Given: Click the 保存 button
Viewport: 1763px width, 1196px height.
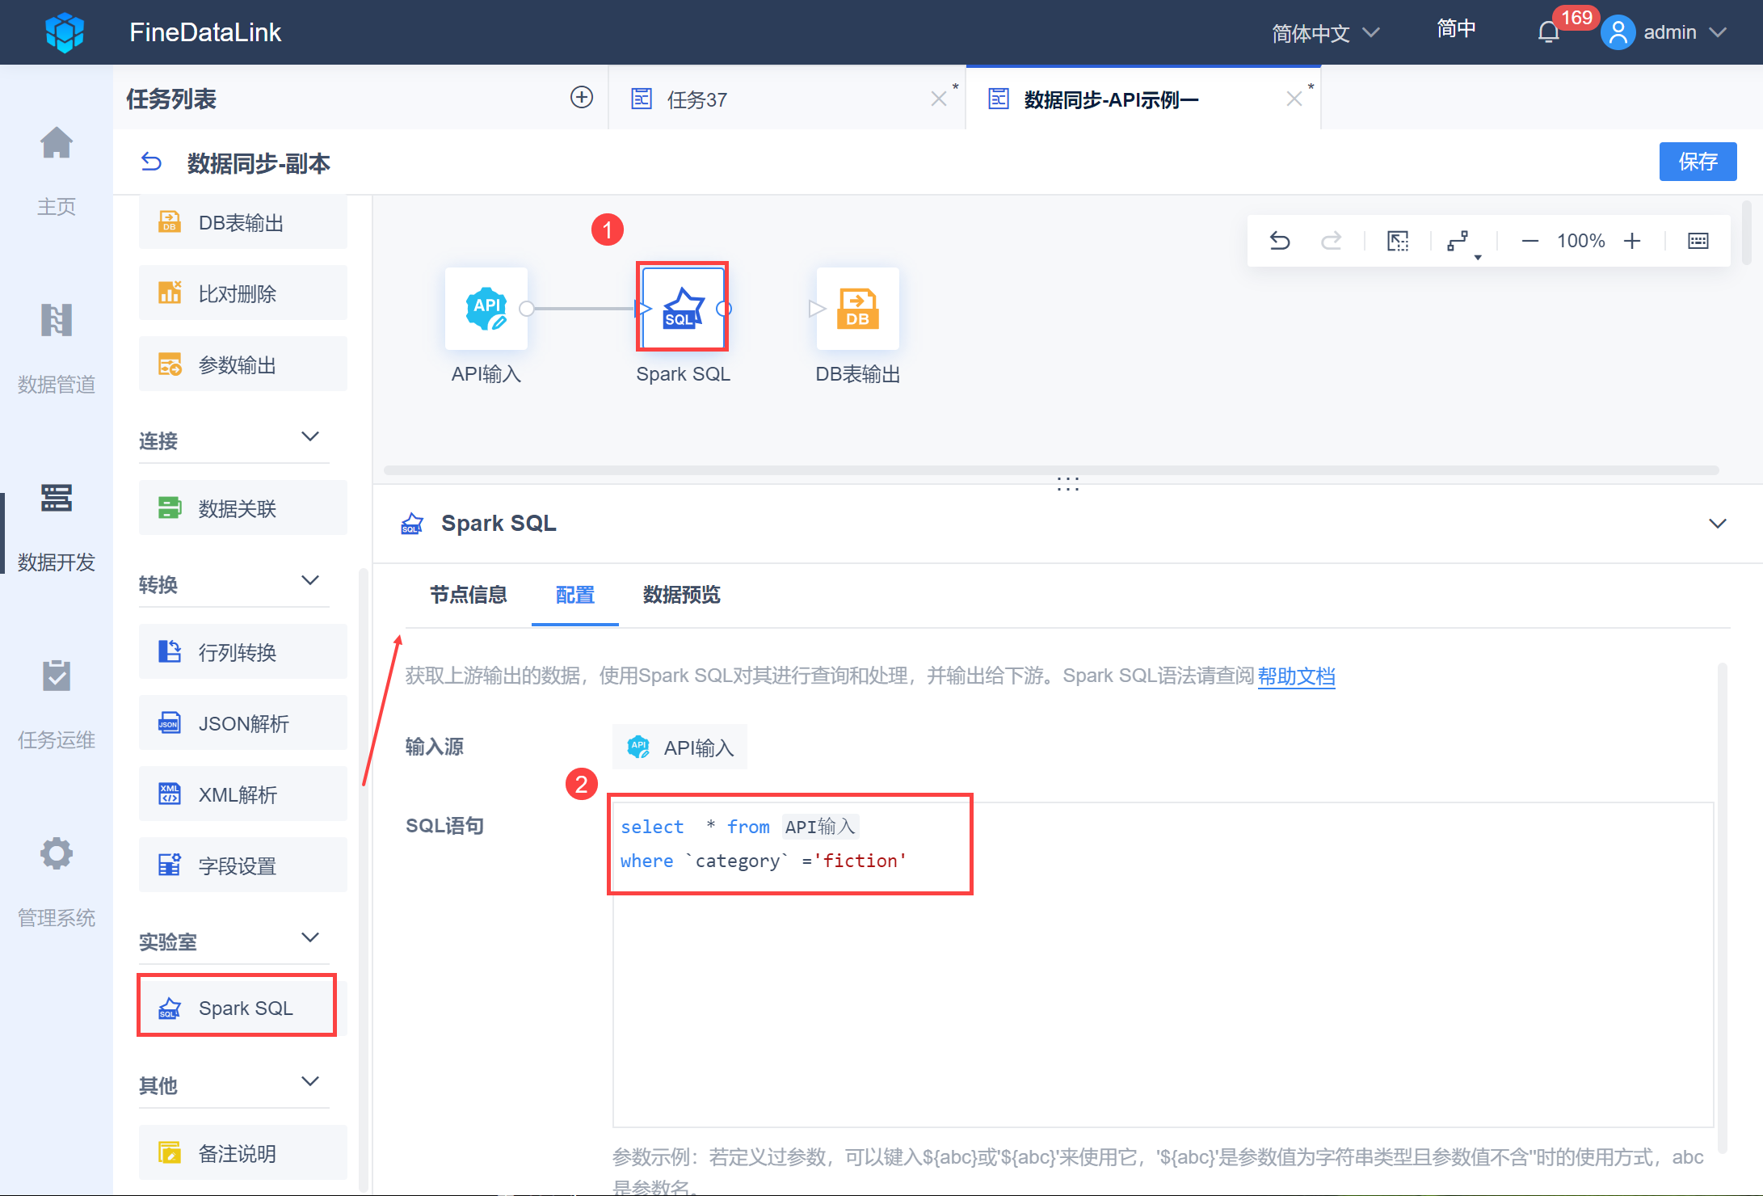Looking at the screenshot, I should tap(1698, 162).
